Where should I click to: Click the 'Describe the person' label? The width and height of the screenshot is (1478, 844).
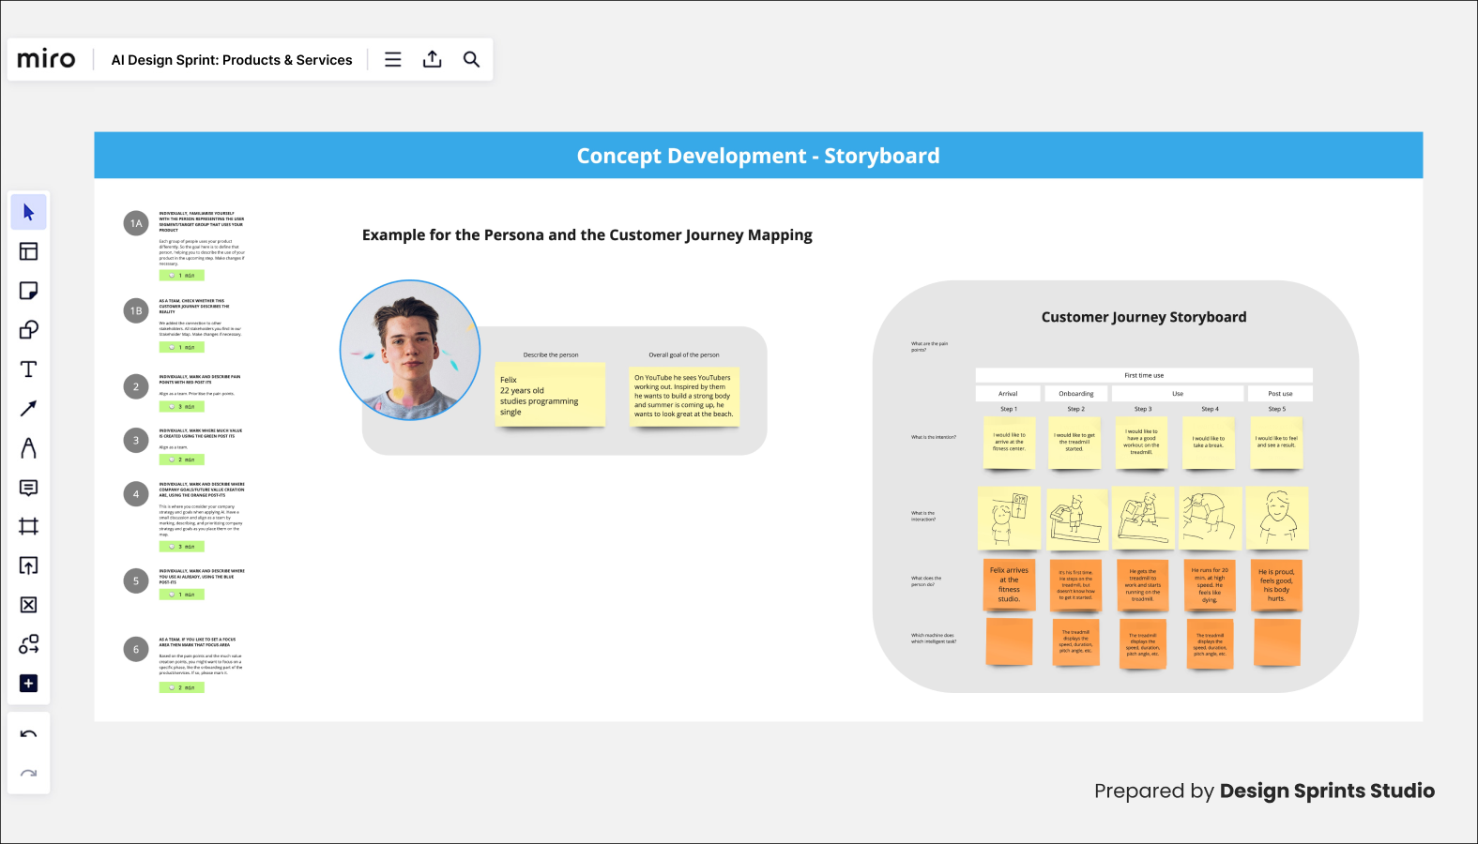551,354
